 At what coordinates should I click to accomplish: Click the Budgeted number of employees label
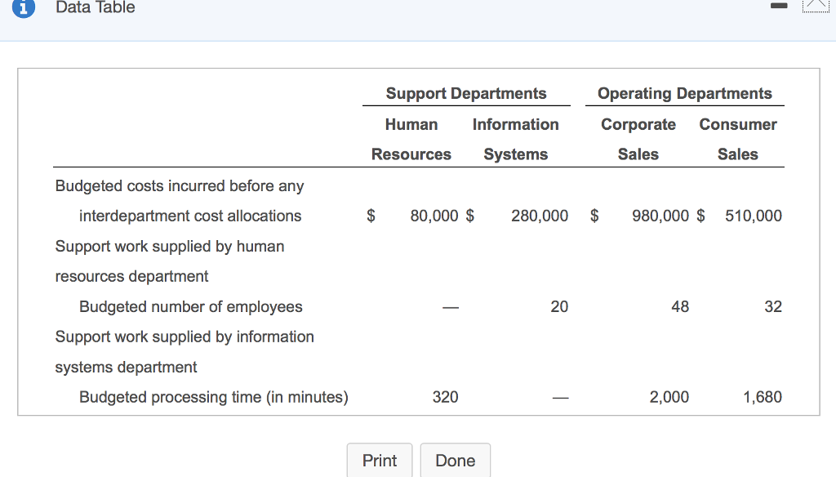(191, 307)
